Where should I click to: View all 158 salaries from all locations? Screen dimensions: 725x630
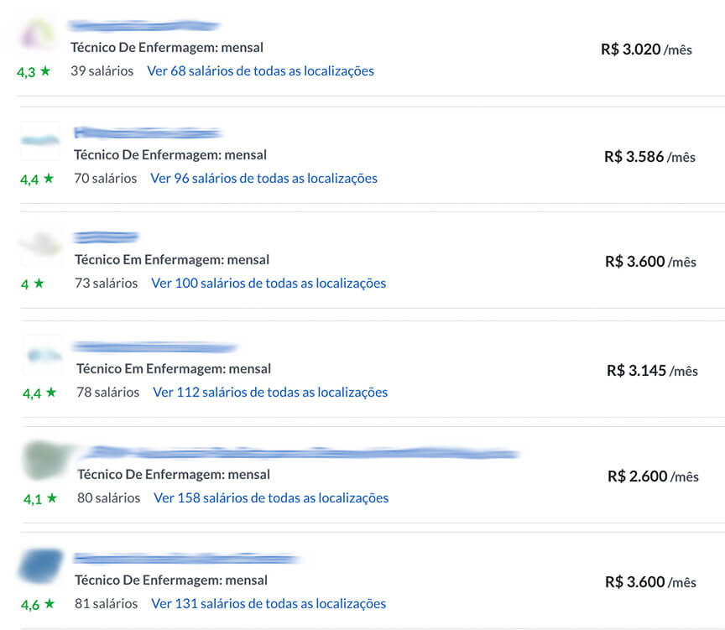(x=271, y=498)
